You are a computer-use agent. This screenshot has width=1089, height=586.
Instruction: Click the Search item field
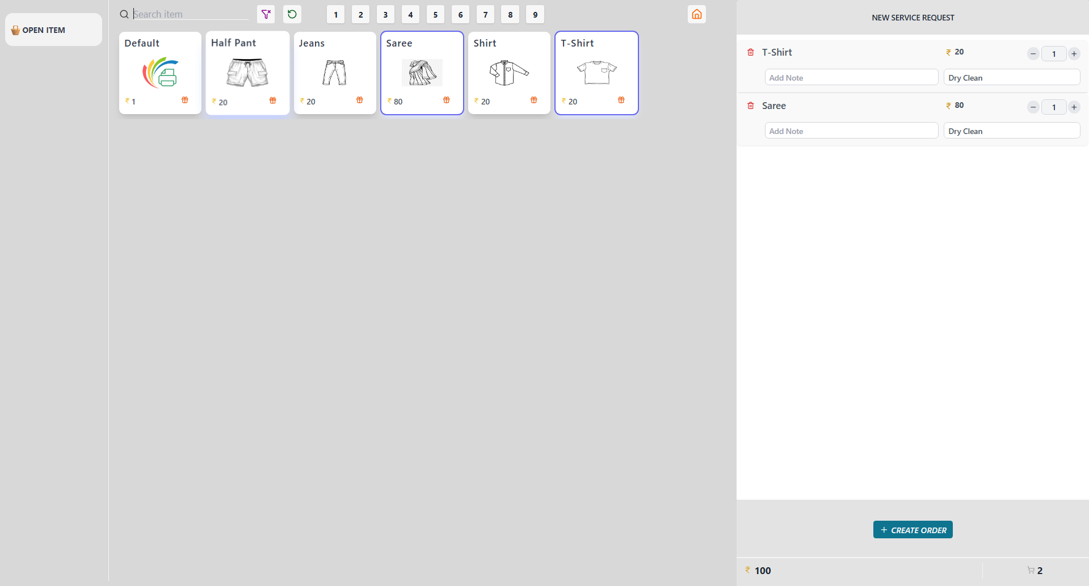point(190,14)
